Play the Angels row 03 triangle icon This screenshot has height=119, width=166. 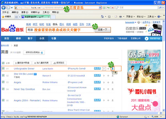[x=104, y=82]
